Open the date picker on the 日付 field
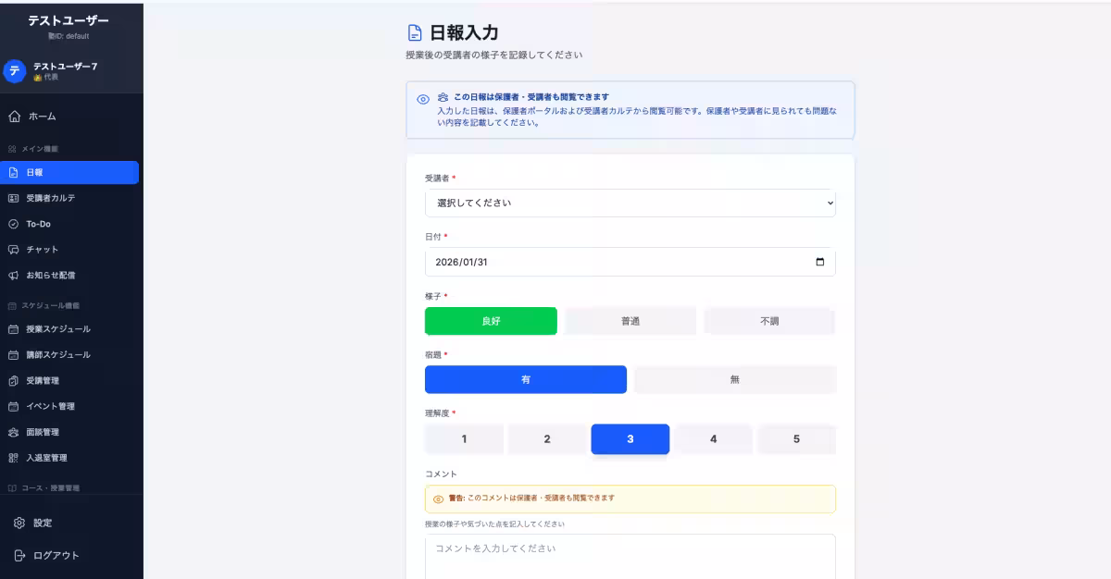This screenshot has height=579, width=1111. [x=818, y=262]
